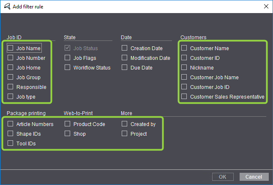273x185 pixels.
Task: Check the Job Flags option
Action: (68, 58)
